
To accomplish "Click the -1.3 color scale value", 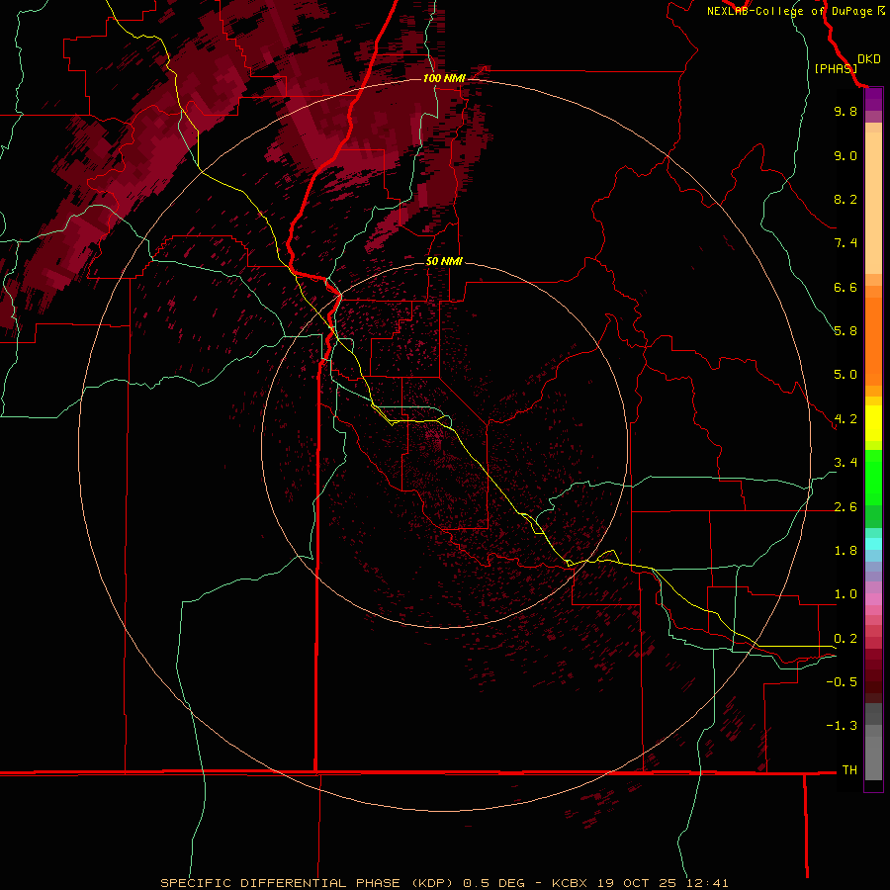I will coord(842,726).
